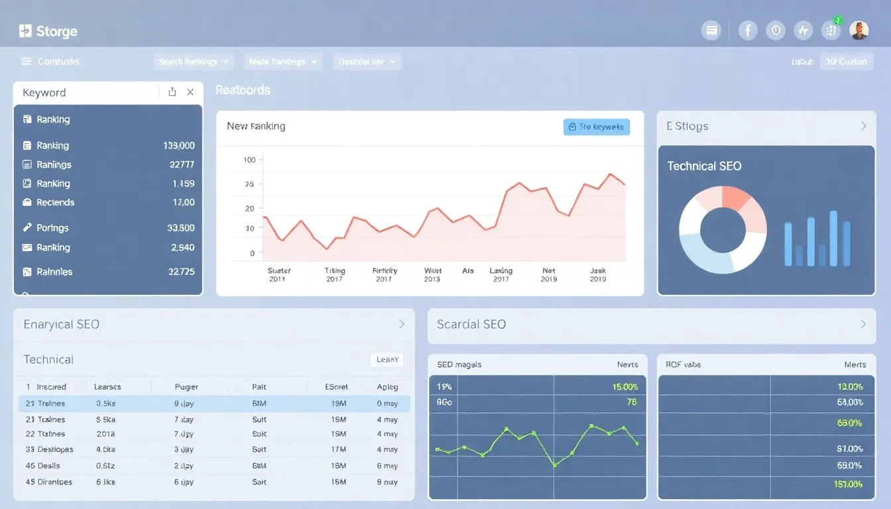Click the 15.00% value in SED magals

click(625, 386)
